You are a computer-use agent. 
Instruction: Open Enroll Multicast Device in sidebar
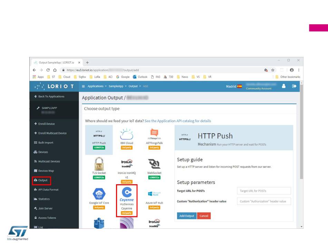[x=50, y=133]
